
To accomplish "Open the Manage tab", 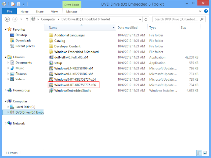I will (72, 12).
